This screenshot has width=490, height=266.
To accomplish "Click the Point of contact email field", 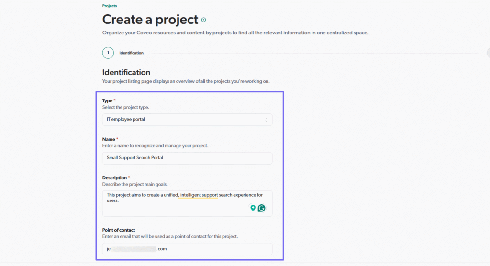I will pyautogui.click(x=187, y=249).
